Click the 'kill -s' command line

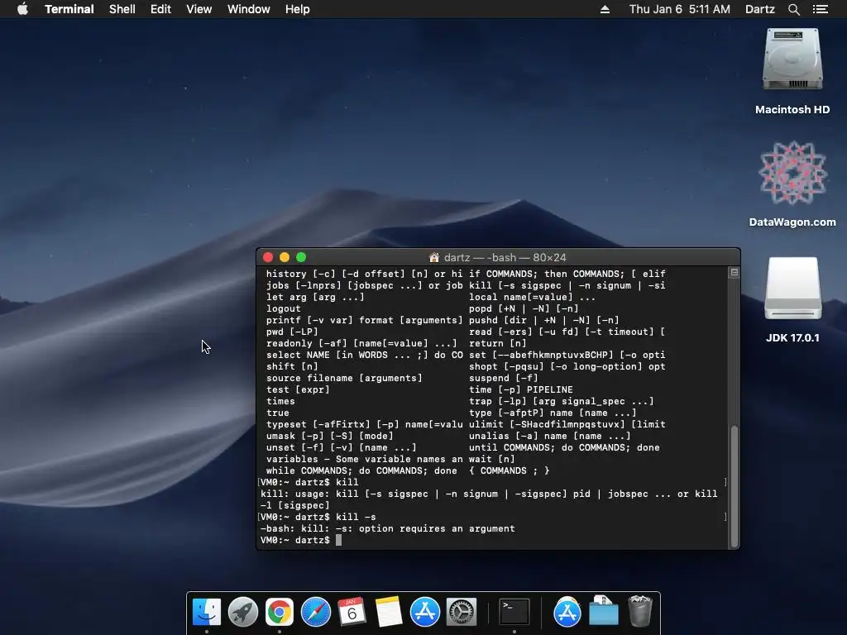point(318,517)
